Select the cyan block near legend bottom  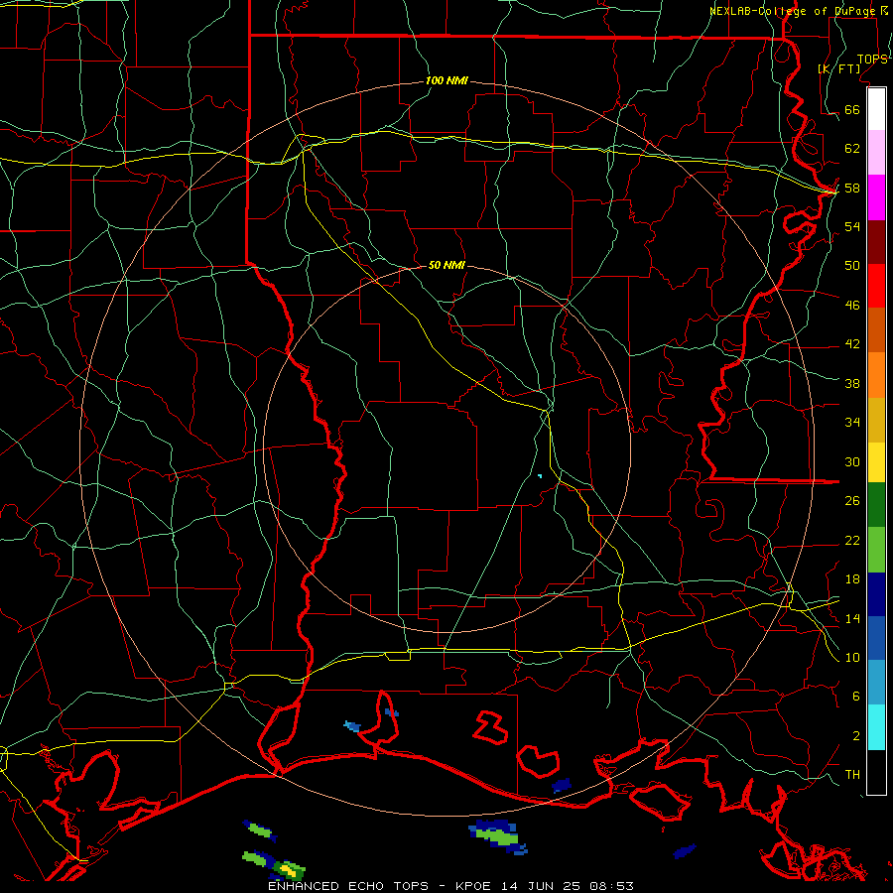pyautogui.click(x=876, y=727)
